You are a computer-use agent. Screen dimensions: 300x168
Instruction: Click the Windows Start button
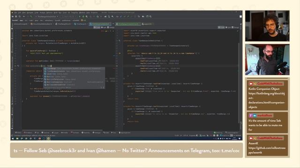click(13, 139)
